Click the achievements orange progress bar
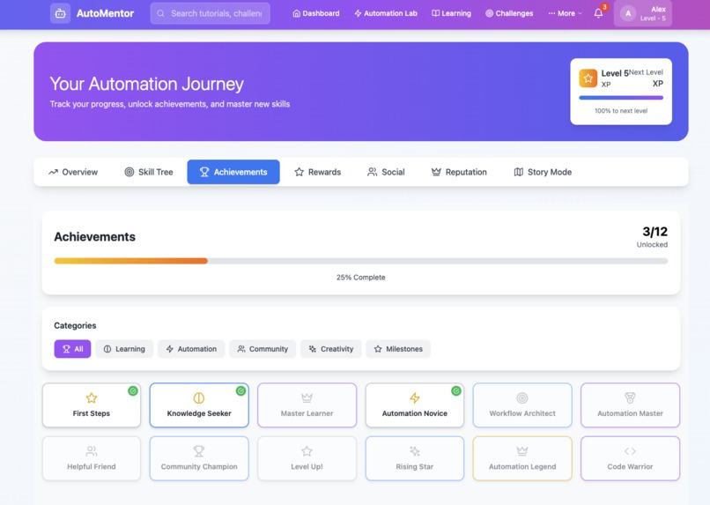 [131, 261]
